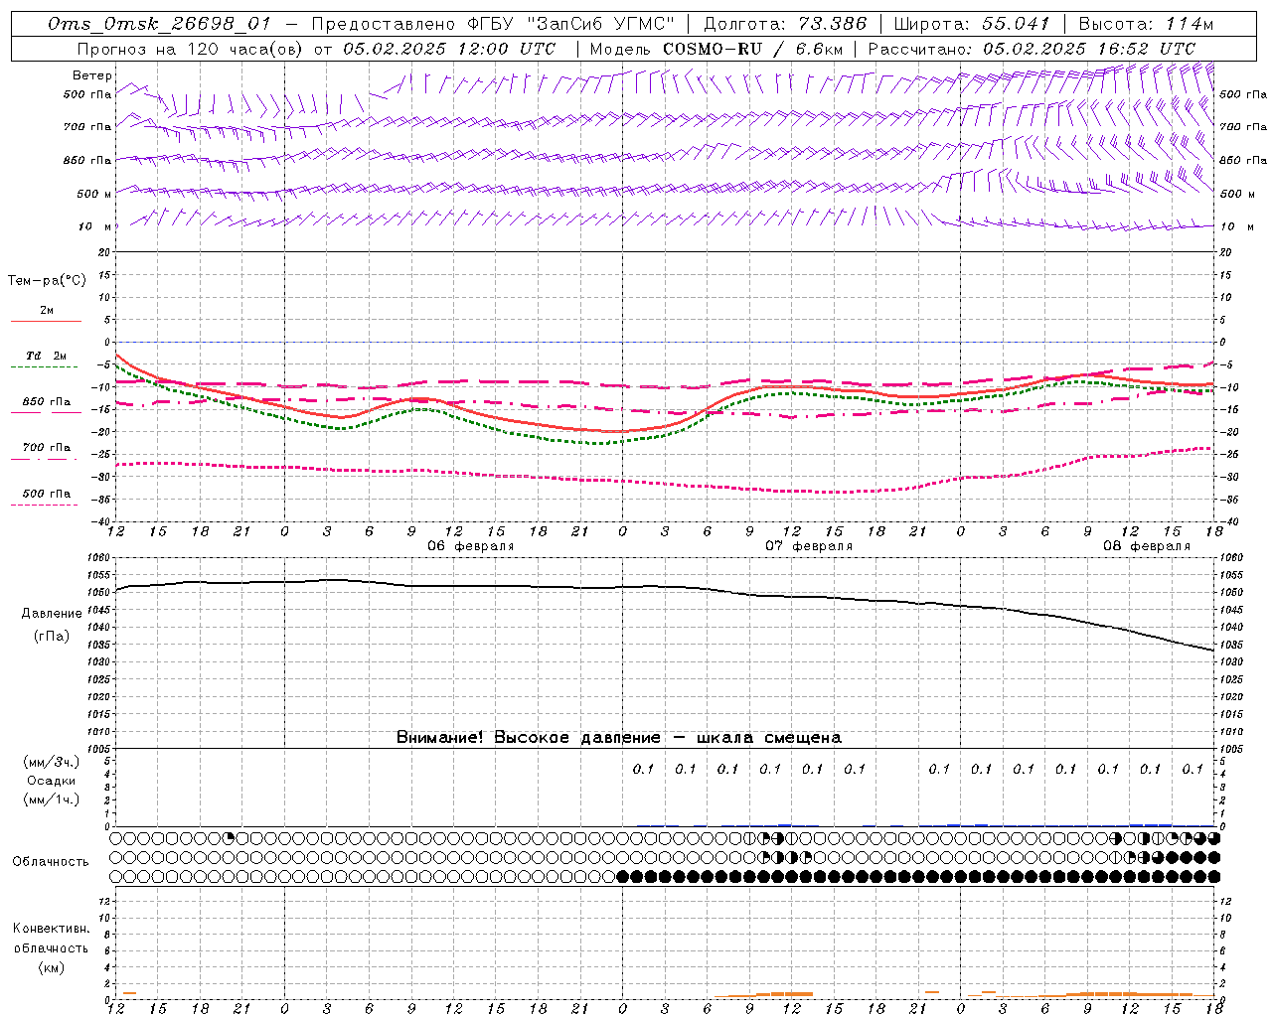Viewport: 1272px width, 1017px height.
Task: Click the station title Oms_Omsk_26698_01
Action: (159, 24)
